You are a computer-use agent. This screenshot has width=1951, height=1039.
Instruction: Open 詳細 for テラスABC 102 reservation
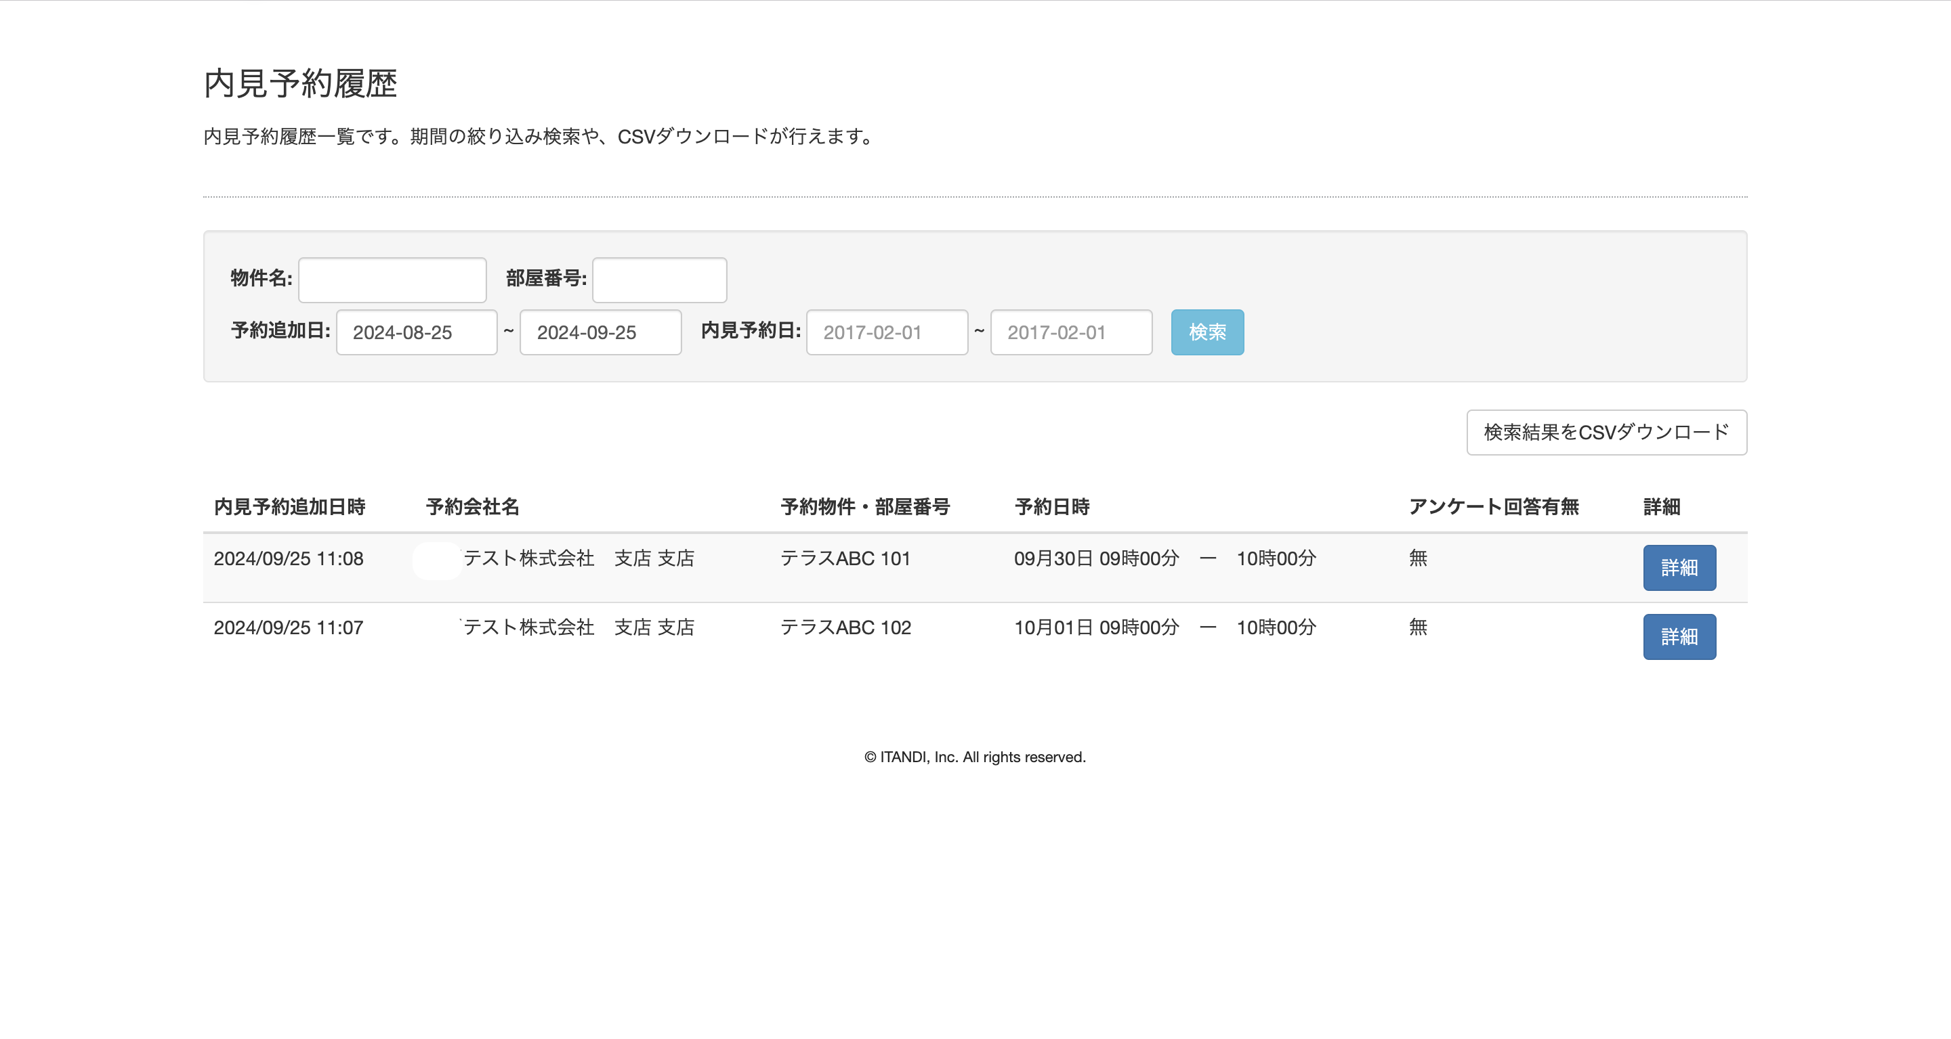1679,636
